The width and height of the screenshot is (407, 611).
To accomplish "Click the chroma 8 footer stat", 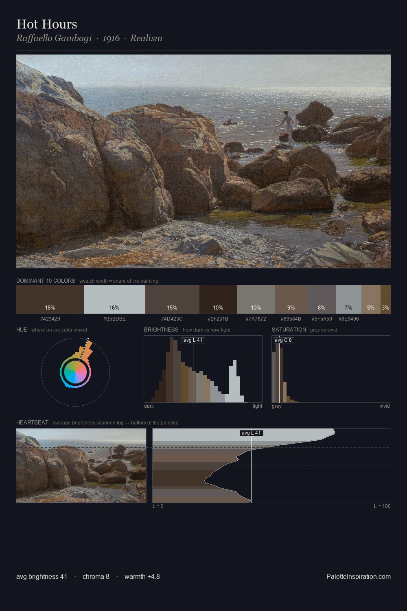I will (x=96, y=576).
